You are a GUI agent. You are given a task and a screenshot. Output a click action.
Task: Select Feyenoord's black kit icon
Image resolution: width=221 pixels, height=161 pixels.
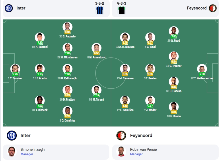pos(122,10)
